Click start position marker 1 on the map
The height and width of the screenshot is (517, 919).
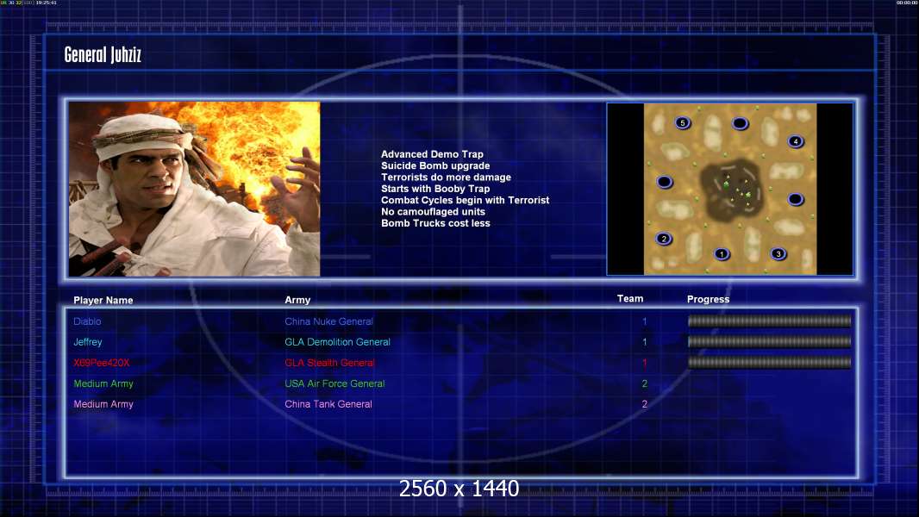[x=722, y=254]
